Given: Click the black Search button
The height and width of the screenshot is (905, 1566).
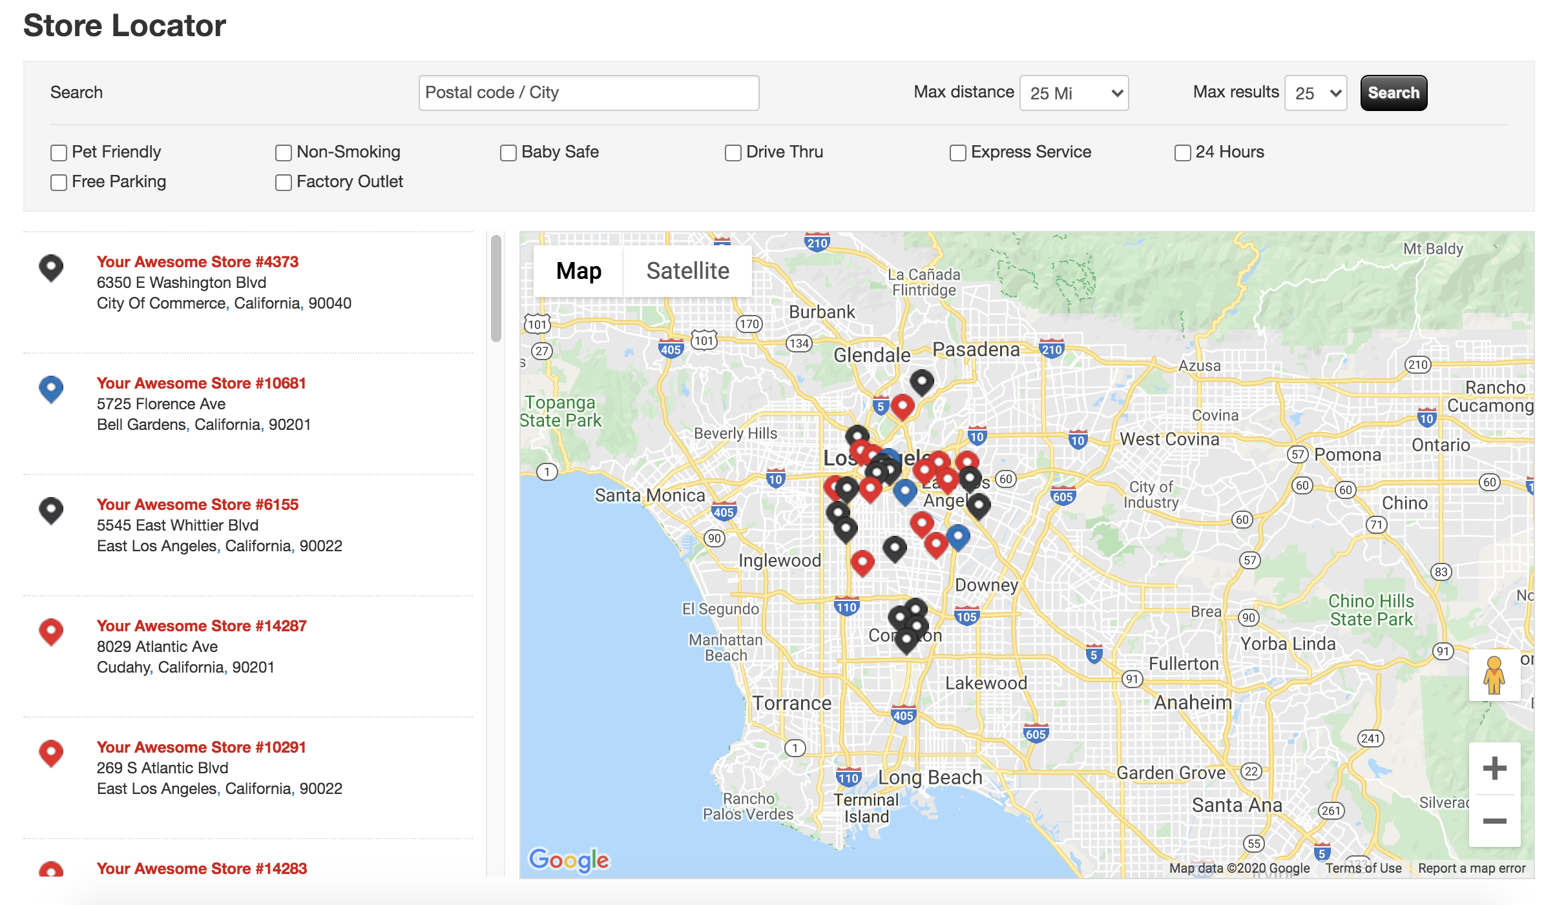Looking at the screenshot, I should [x=1394, y=93].
